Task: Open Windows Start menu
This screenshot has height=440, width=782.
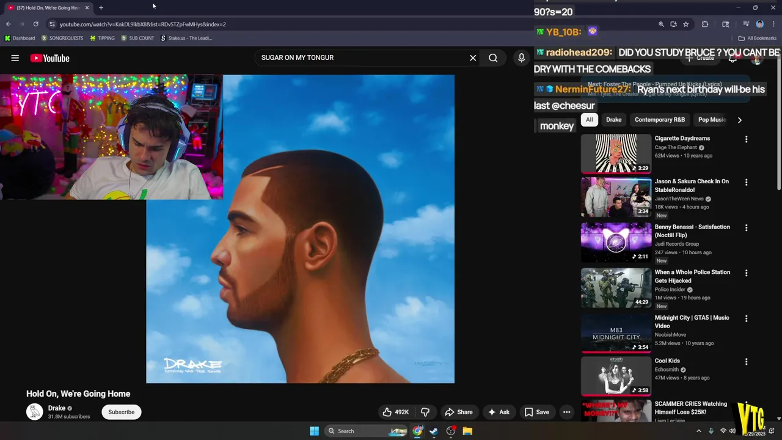Action: pos(314,431)
